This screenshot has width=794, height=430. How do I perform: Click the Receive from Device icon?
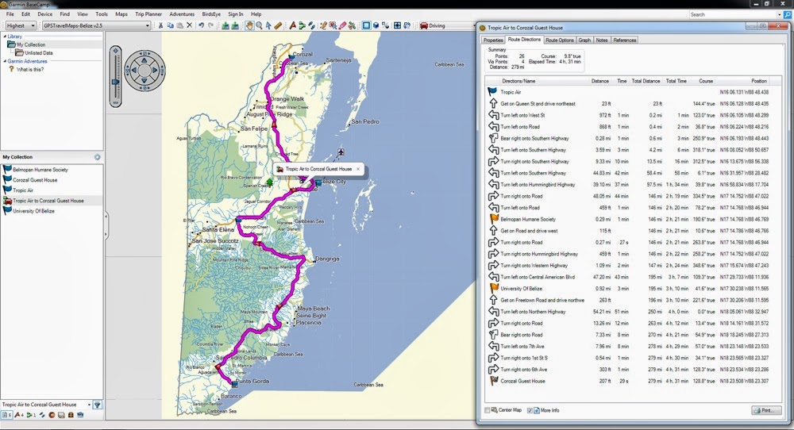[x=235, y=25]
